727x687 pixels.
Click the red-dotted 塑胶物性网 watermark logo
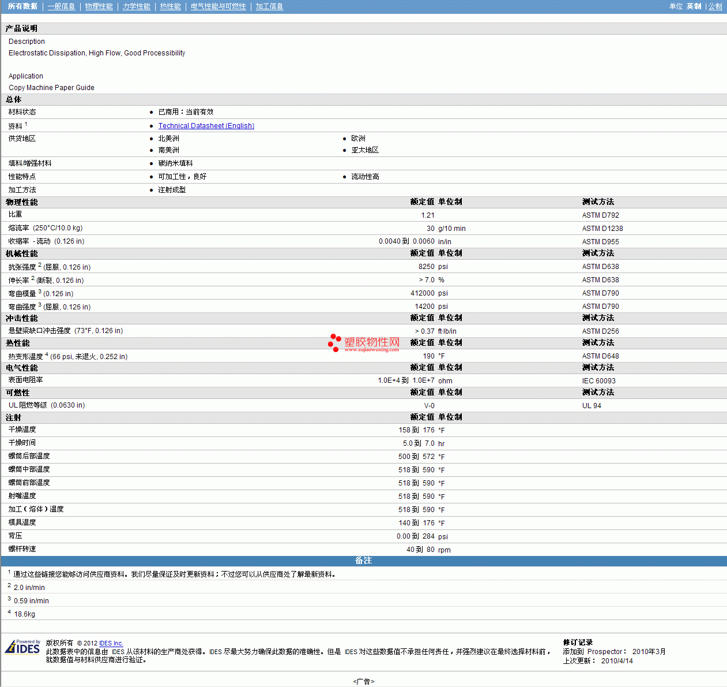coord(364,343)
